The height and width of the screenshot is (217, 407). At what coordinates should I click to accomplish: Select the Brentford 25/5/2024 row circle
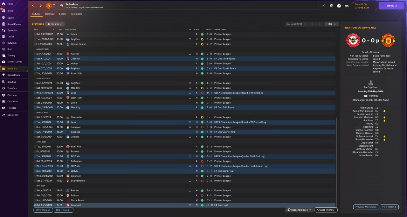pos(35,205)
